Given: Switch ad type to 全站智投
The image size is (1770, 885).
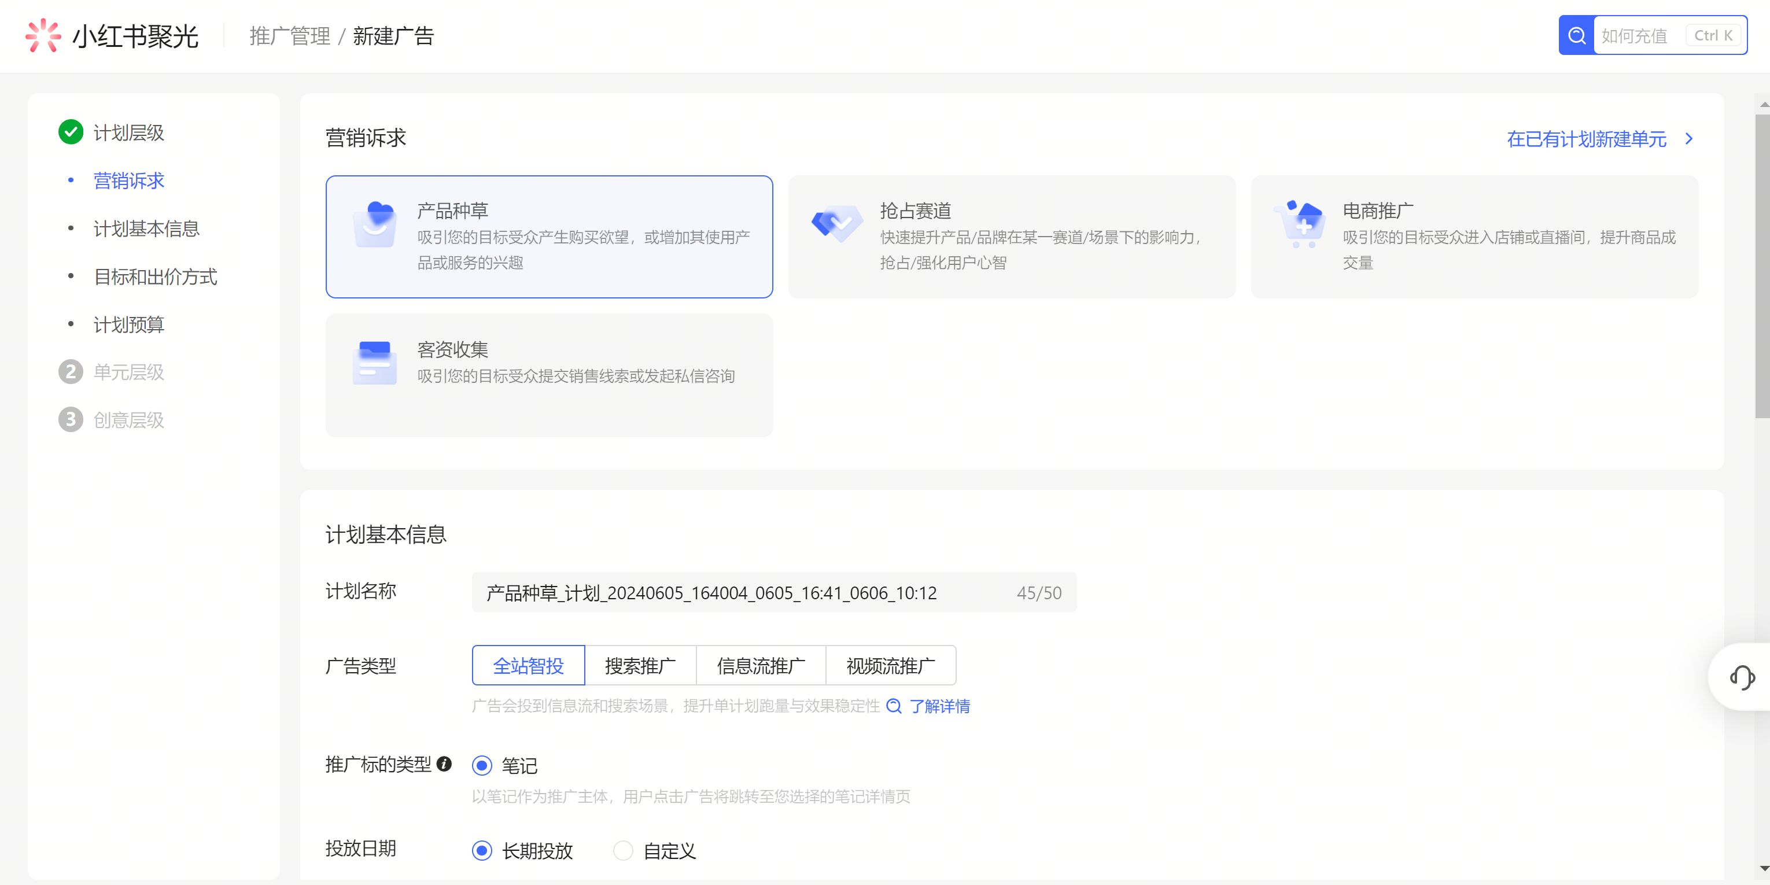Looking at the screenshot, I should 528,665.
